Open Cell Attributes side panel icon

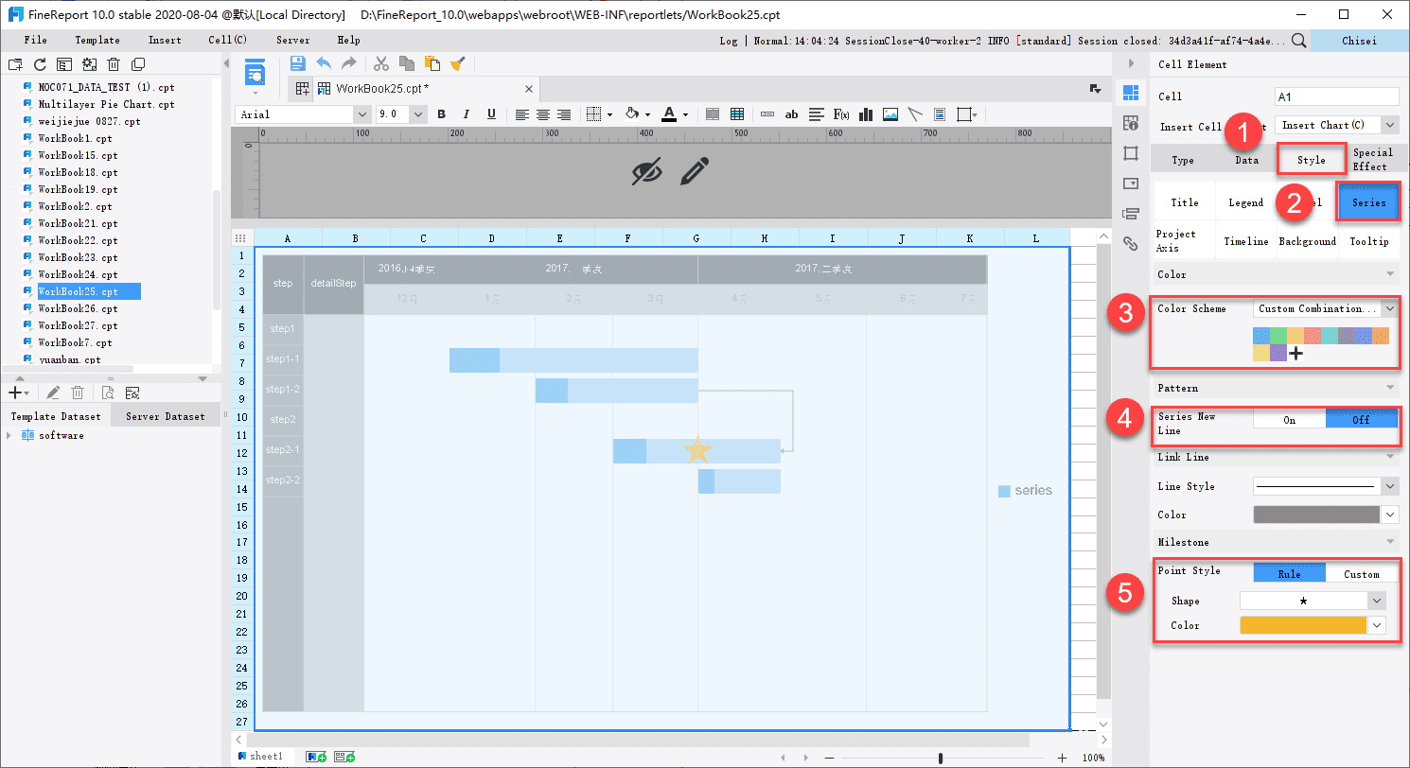1130,123
